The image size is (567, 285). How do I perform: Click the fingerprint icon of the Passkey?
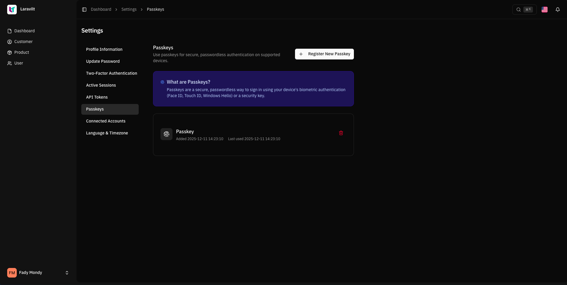click(x=166, y=134)
